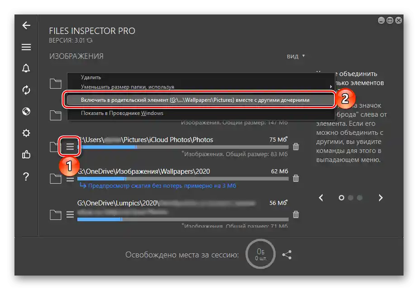Select the third tip page dot

pos(360,198)
